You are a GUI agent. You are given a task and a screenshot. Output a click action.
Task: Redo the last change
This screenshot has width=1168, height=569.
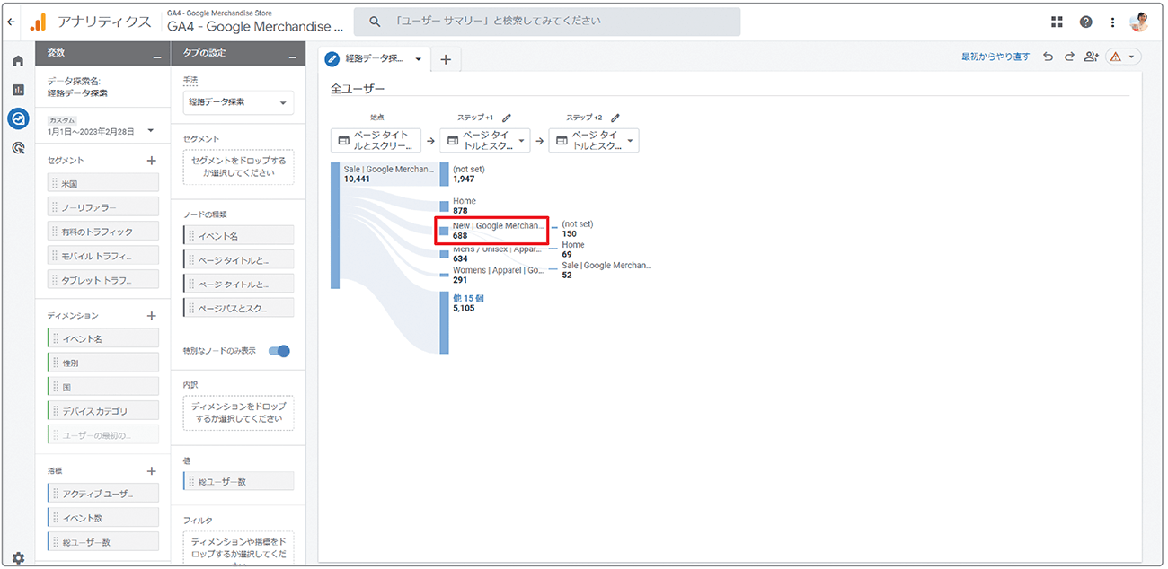click(x=1069, y=57)
